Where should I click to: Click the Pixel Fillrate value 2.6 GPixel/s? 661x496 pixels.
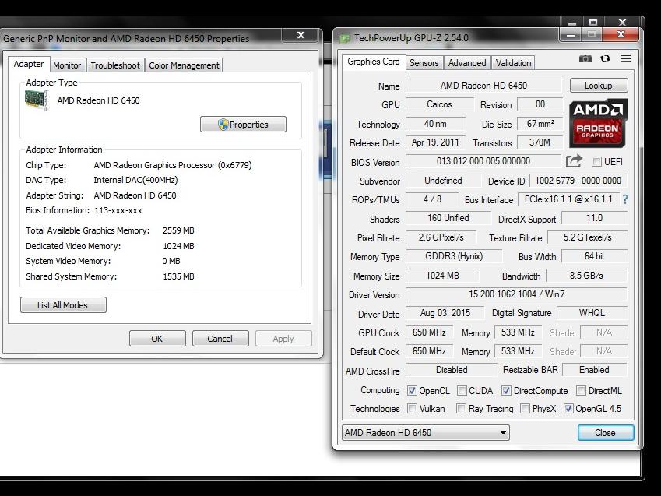click(441, 237)
